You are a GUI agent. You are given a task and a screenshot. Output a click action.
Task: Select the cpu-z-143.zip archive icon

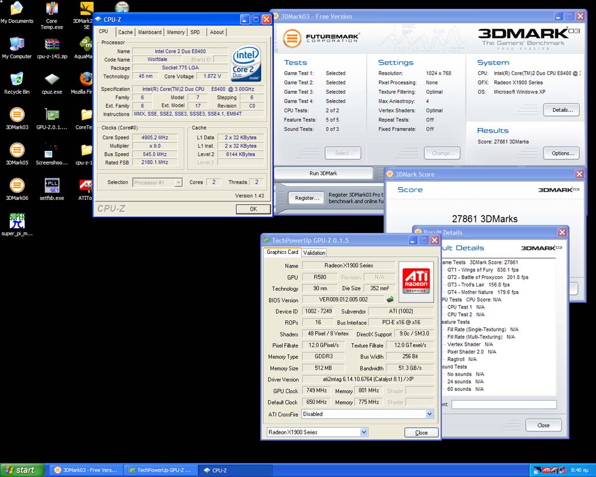52,48
